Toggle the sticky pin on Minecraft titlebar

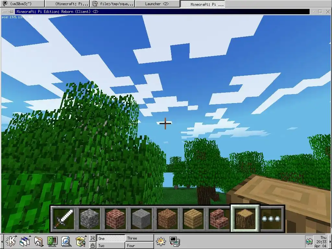pos(11,12)
